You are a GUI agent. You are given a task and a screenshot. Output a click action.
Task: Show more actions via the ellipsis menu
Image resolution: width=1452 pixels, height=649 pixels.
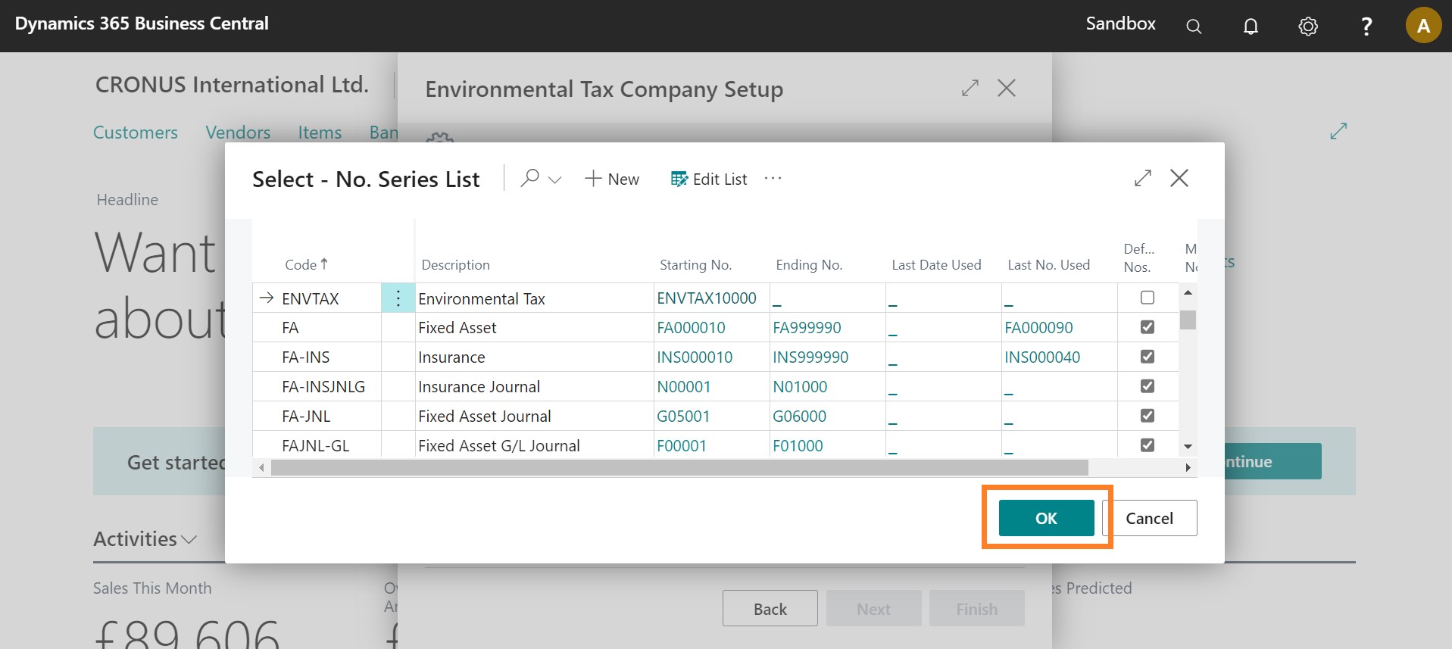[773, 179]
